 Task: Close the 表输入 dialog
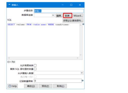80,5
